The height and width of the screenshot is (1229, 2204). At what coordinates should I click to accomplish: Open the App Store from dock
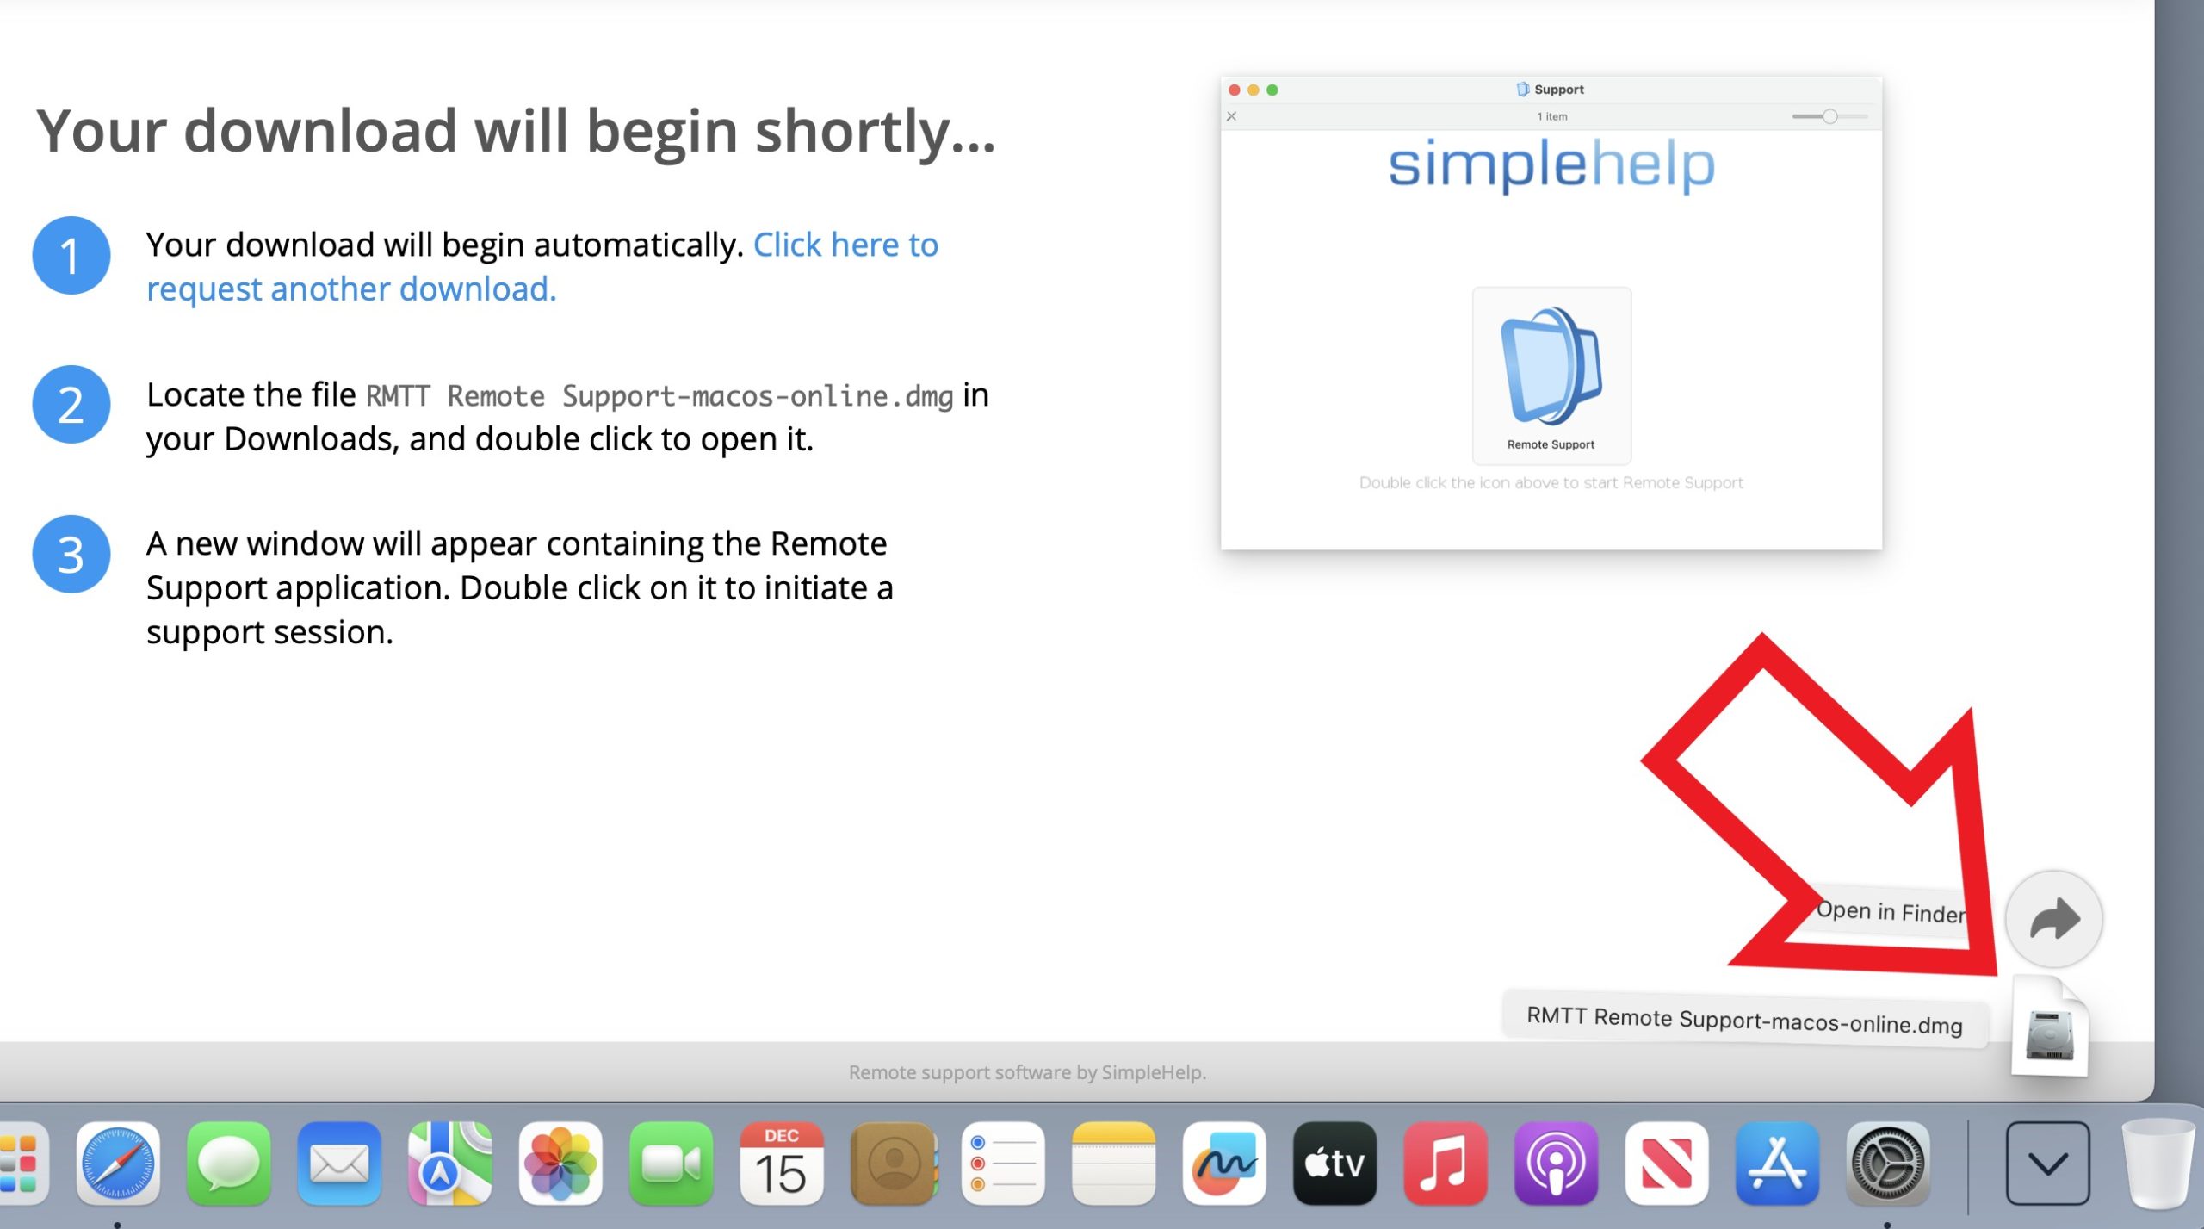(1778, 1164)
